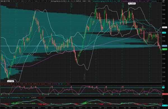Click the Volume study label in header
The image size is (168, 109).
pyautogui.click(x=154, y=1)
